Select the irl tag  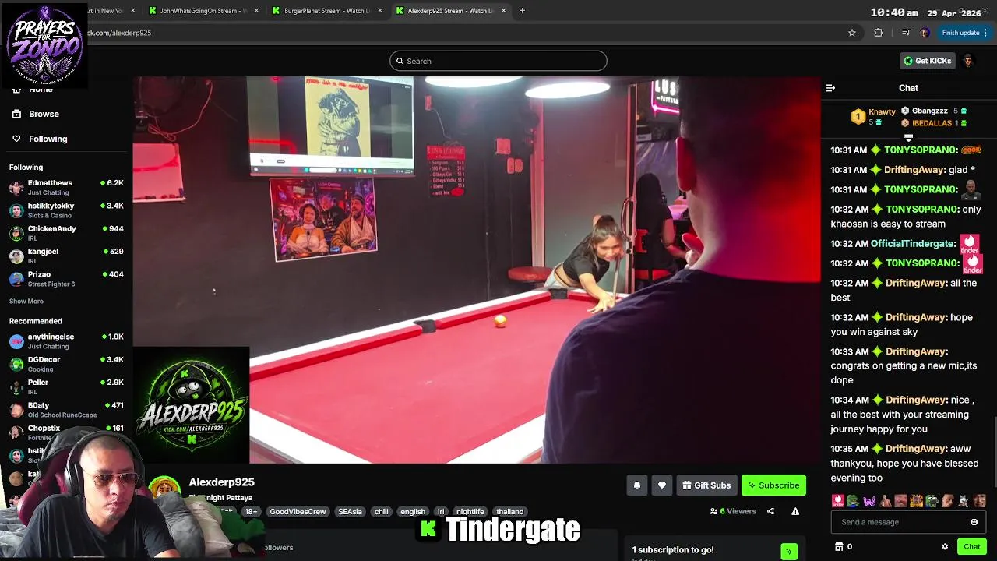tap(441, 512)
